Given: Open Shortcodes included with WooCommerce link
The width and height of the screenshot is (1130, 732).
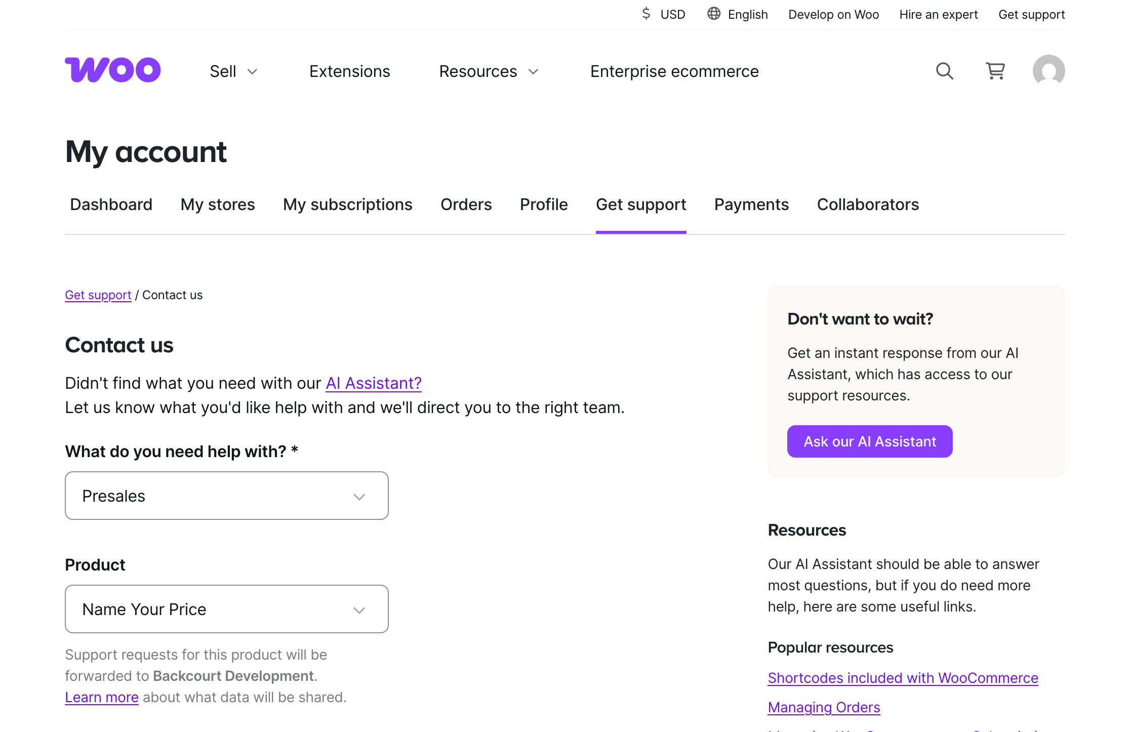Looking at the screenshot, I should click(x=903, y=678).
